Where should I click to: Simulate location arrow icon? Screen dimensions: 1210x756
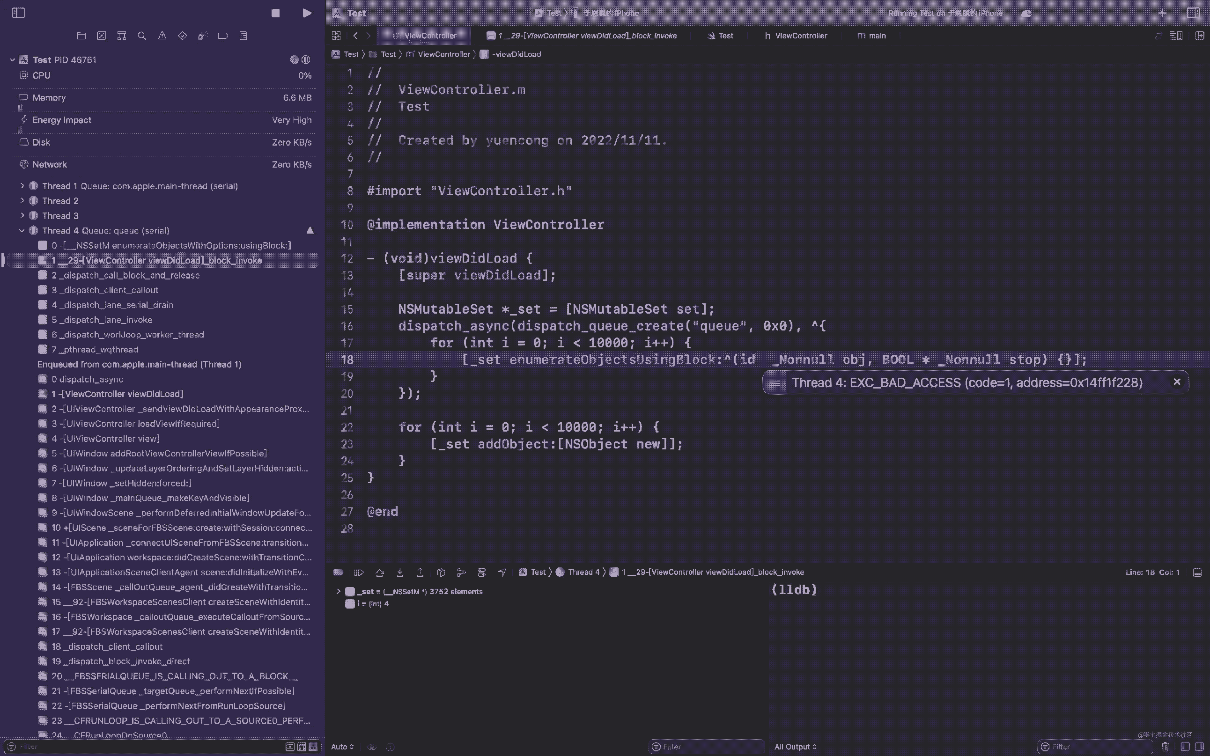pos(502,572)
